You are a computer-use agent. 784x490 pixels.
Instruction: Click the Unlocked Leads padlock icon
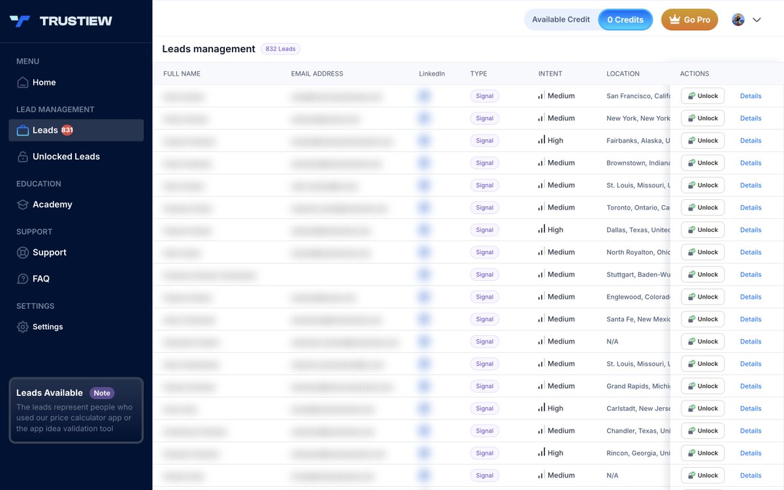23,157
